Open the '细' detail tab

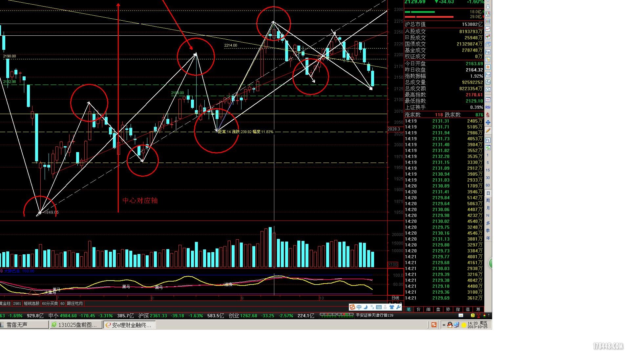(428, 309)
